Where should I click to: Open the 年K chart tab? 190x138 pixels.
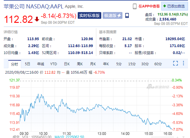(x=106, y=64)
